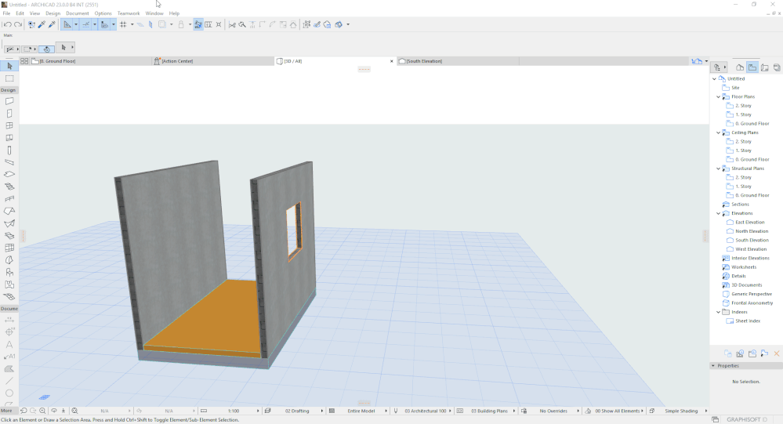Toggle the guide lines button
Image resolution: width=783 pixels, height=424 pixels.
pos(67,24)
